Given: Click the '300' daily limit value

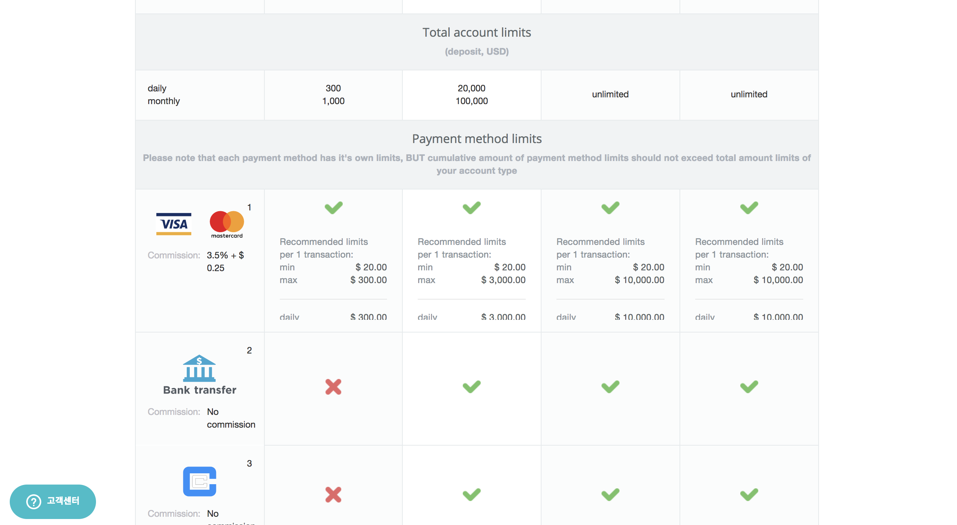Looking at the screenshot, I should pyautogui.click(x=333, y=88).
